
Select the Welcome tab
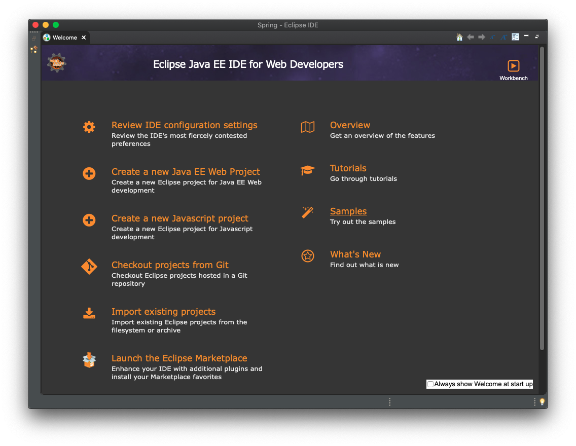[x=64, y=38]
